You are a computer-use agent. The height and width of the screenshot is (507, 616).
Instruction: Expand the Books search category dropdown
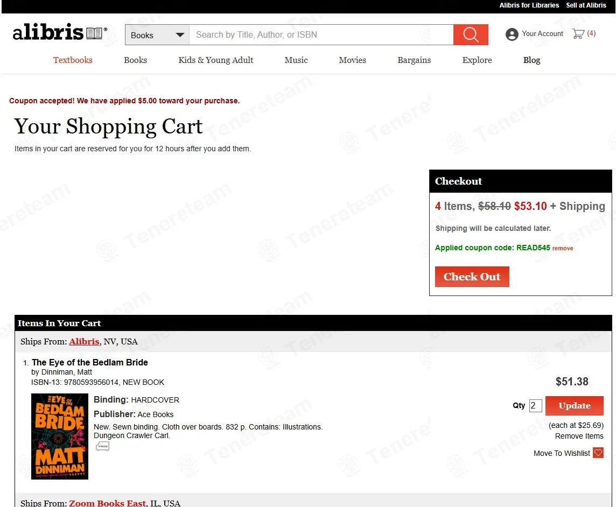click(x=157, y=35)
